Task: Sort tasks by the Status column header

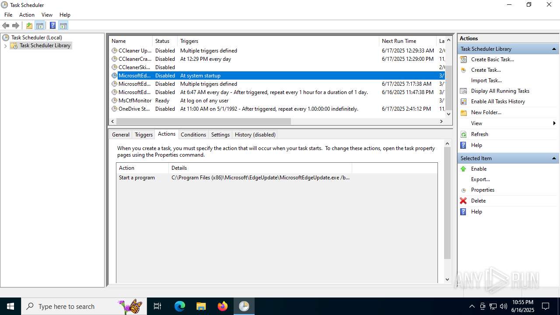Action: click(165, 41)
